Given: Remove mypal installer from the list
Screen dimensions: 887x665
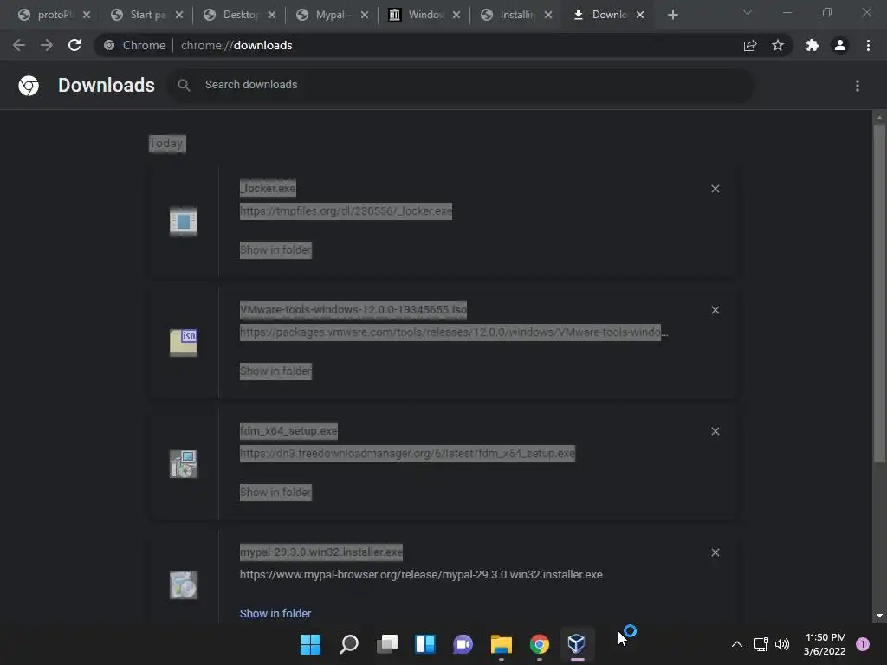Looking at the screenshot, I should coord(715,552).
